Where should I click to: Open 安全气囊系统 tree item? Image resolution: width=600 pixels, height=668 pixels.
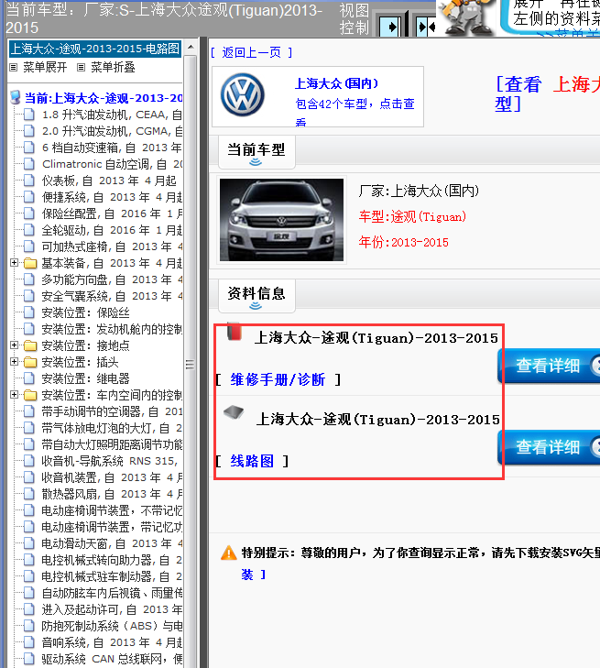tap(112, 296)
